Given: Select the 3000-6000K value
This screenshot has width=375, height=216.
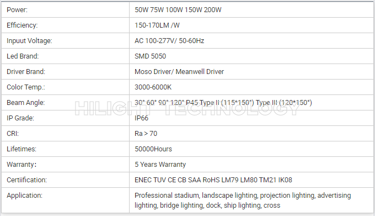Looking at the screenshot, I should 153,87.
